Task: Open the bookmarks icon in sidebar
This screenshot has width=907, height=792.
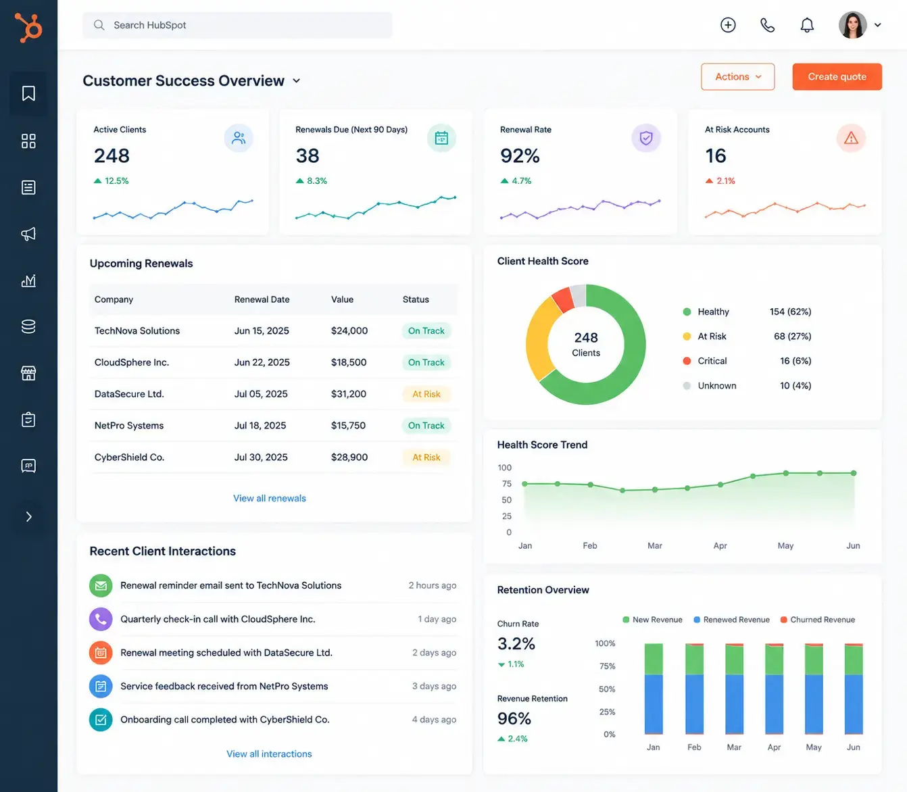Action: coord(28,93)
